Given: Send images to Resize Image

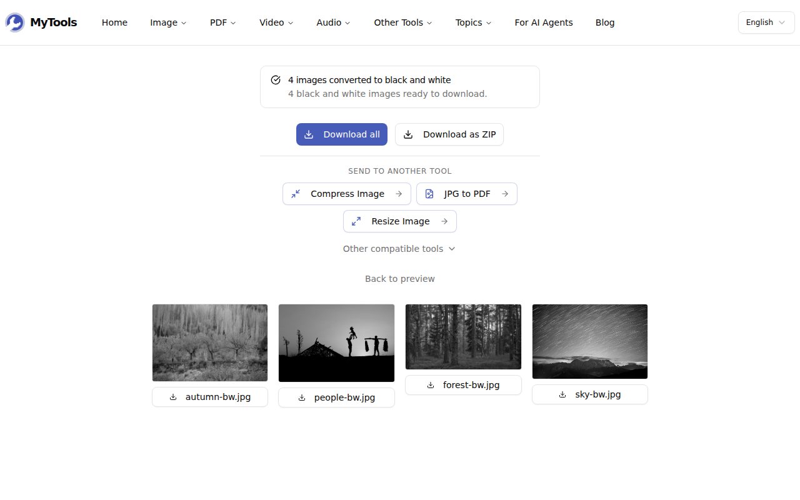Looking at the screenshot, I should [x=400, y=221].
